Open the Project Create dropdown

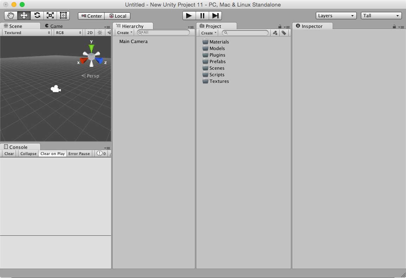tap(209, 33)
